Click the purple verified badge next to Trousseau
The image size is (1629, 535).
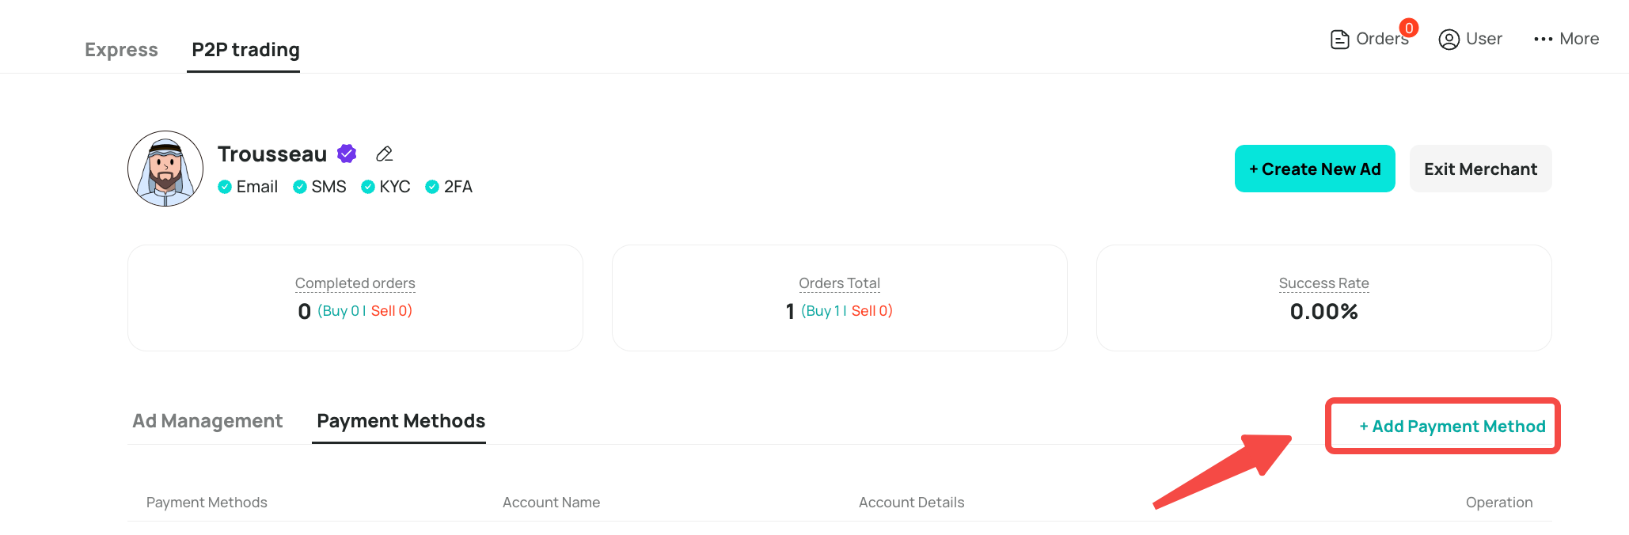347,154
